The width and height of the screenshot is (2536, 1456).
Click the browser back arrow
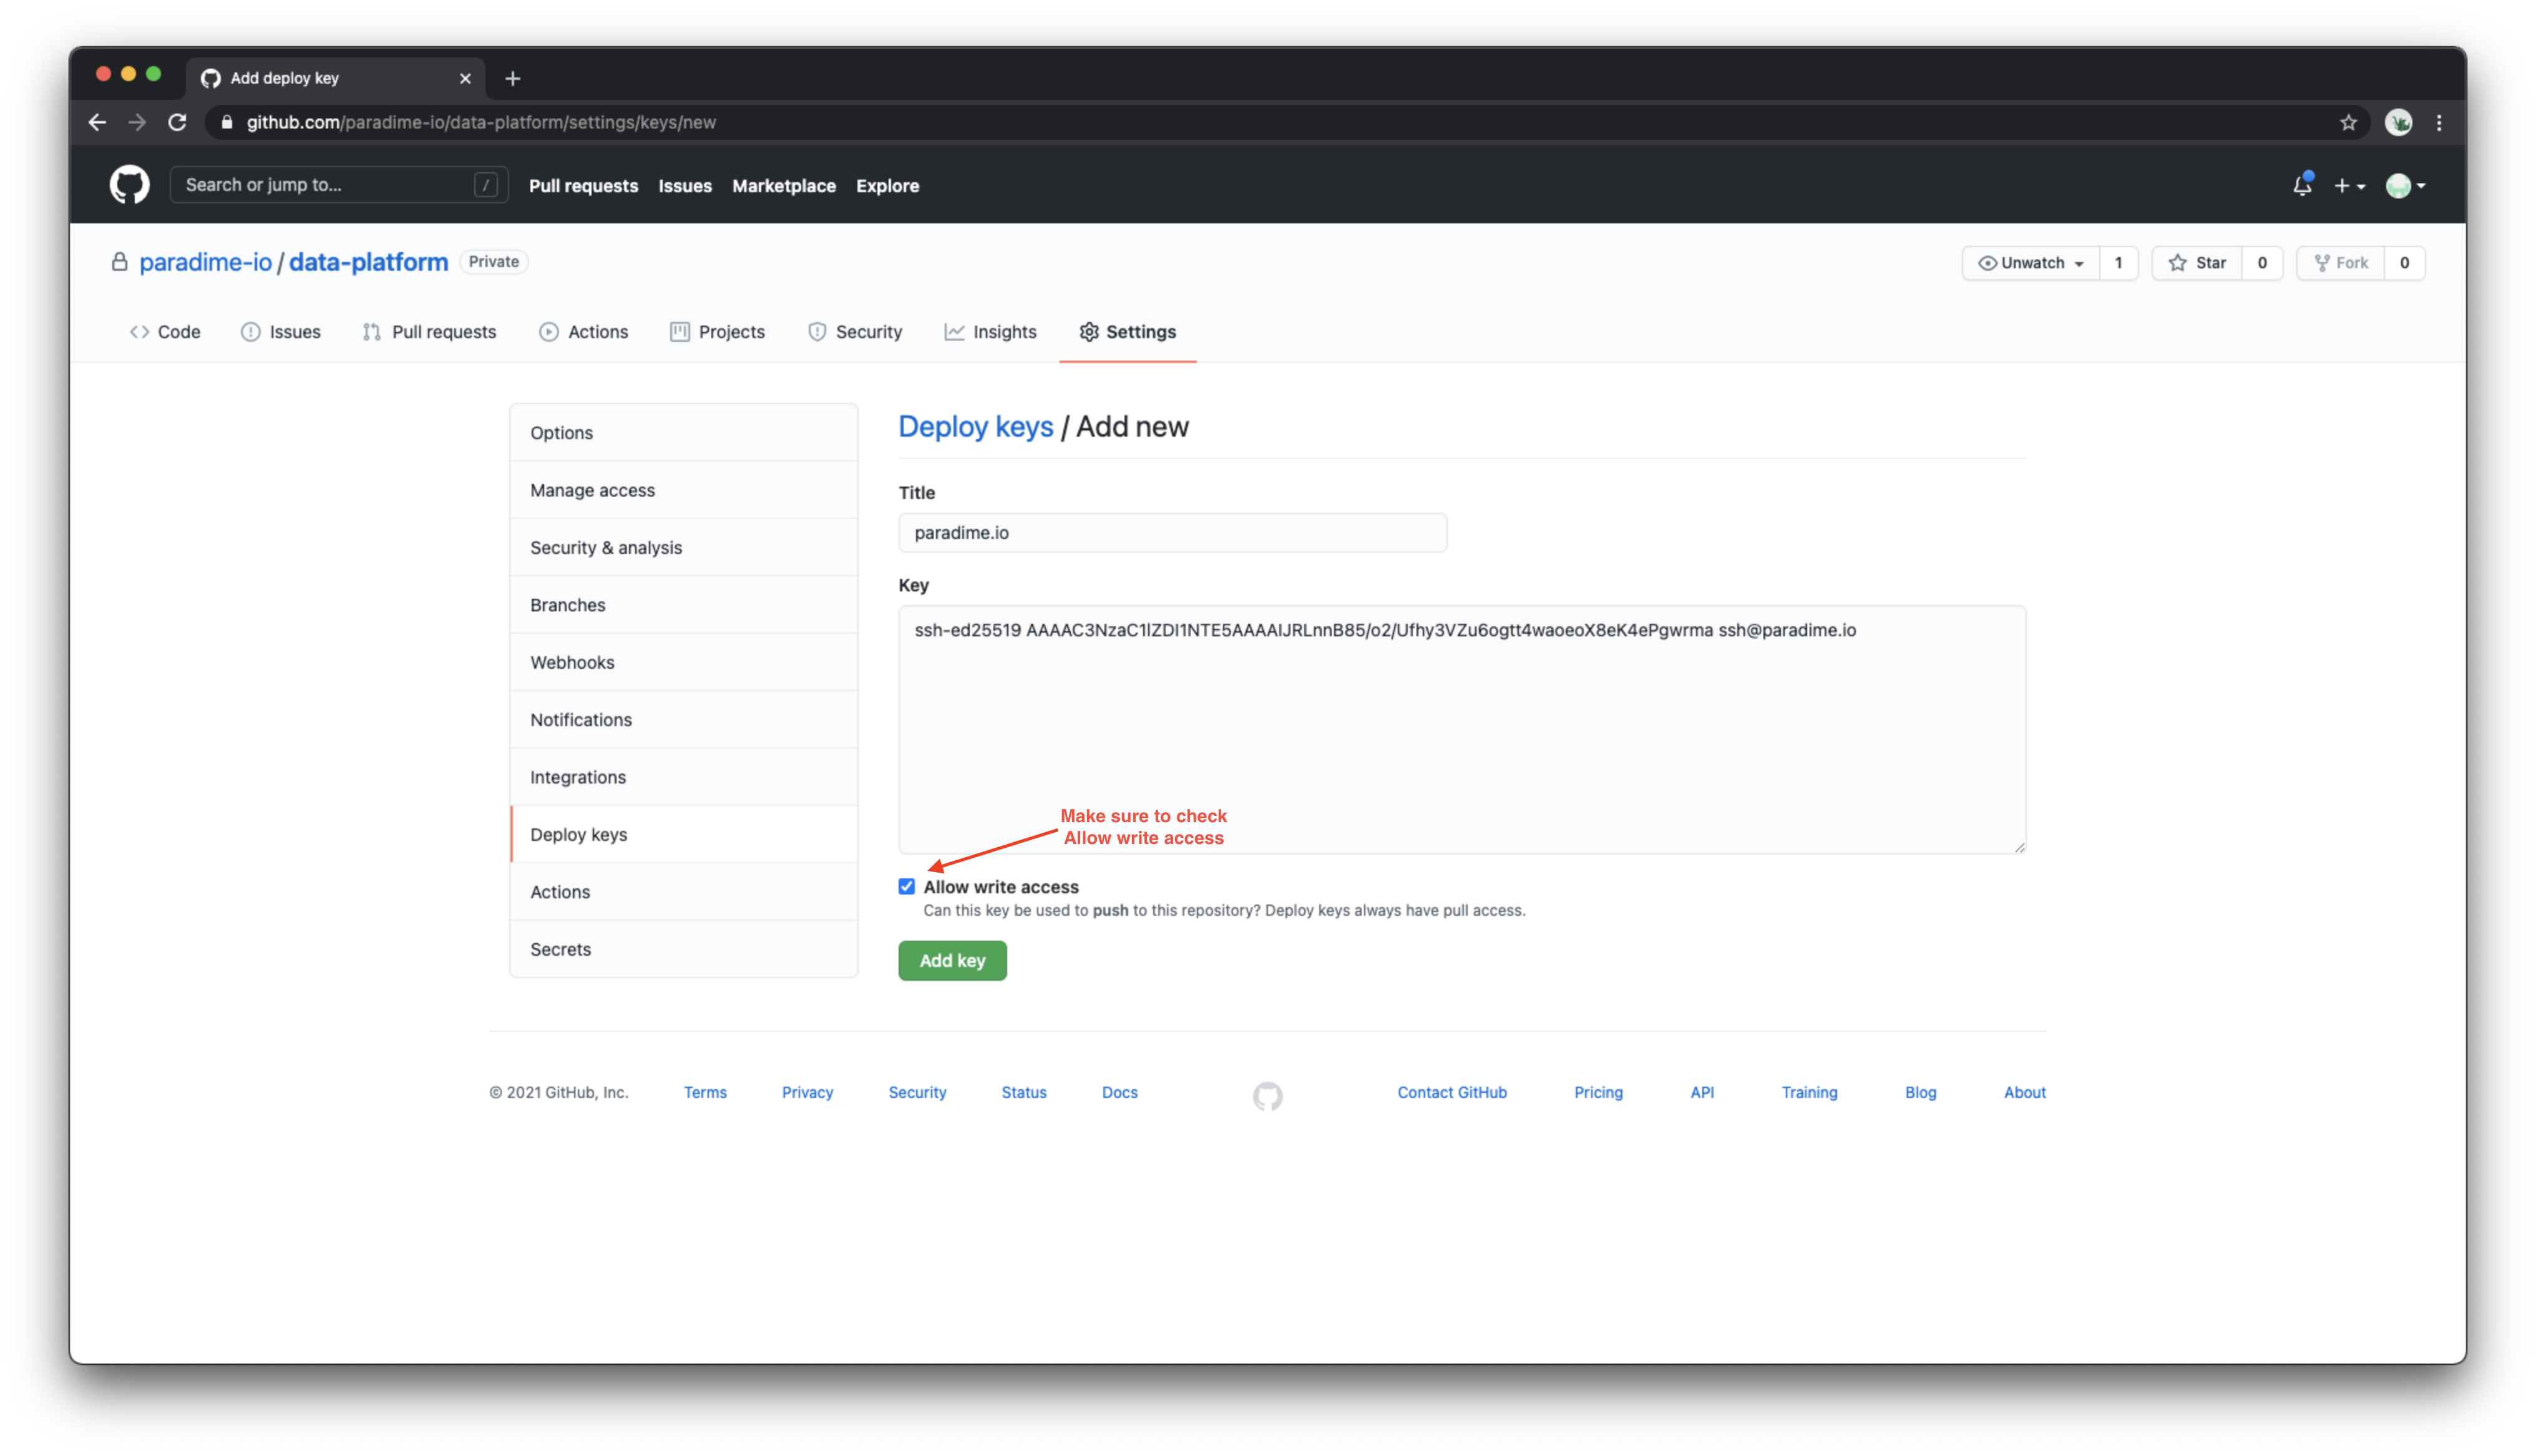pyautogui.click(x=97, y=122)
